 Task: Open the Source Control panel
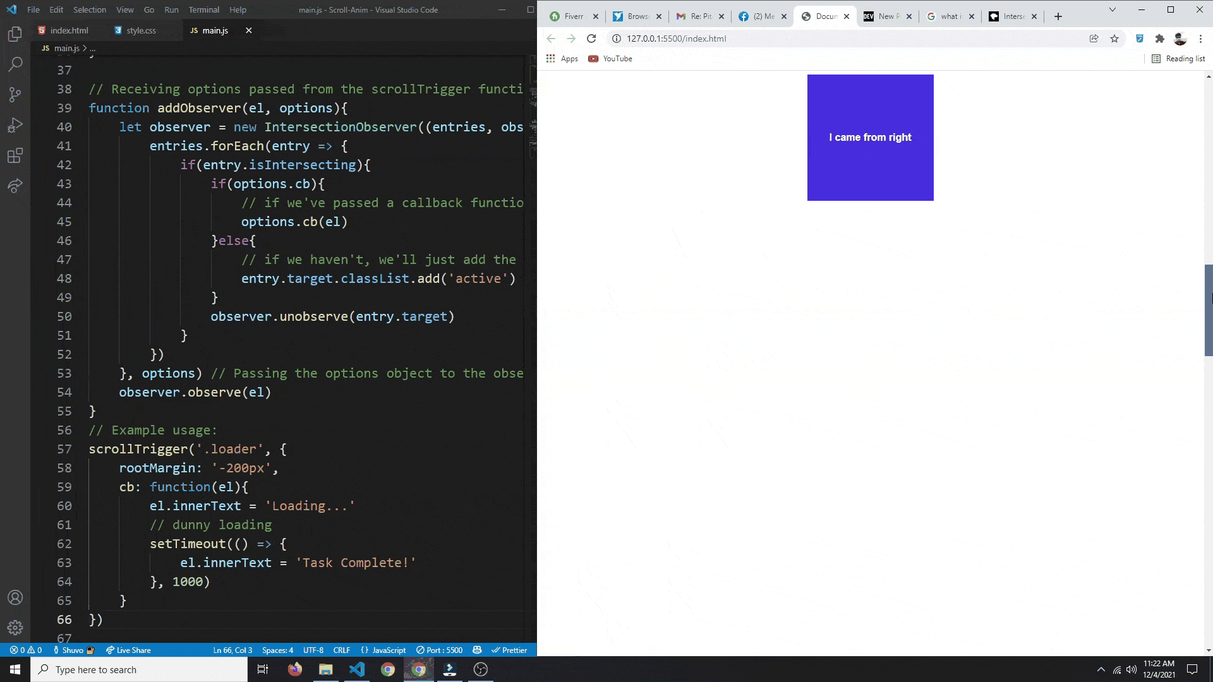(x=15, y=95)
